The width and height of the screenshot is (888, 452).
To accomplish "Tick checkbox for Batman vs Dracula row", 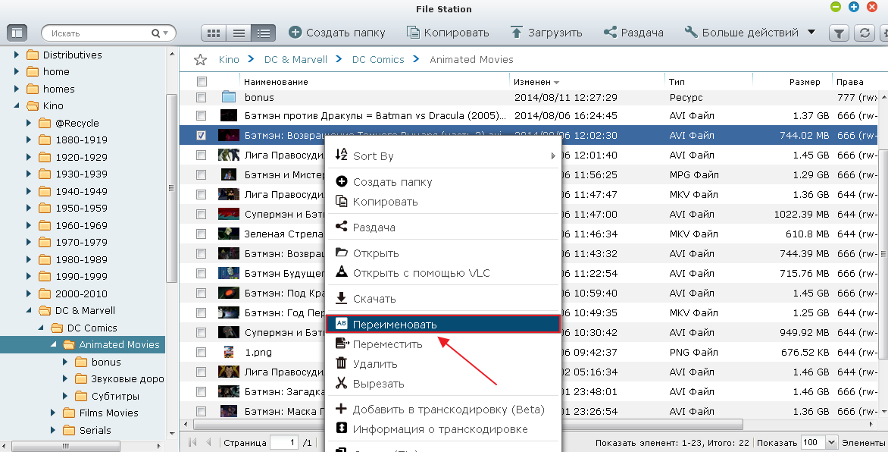I will pyautogui.click(x=201, y=116).
